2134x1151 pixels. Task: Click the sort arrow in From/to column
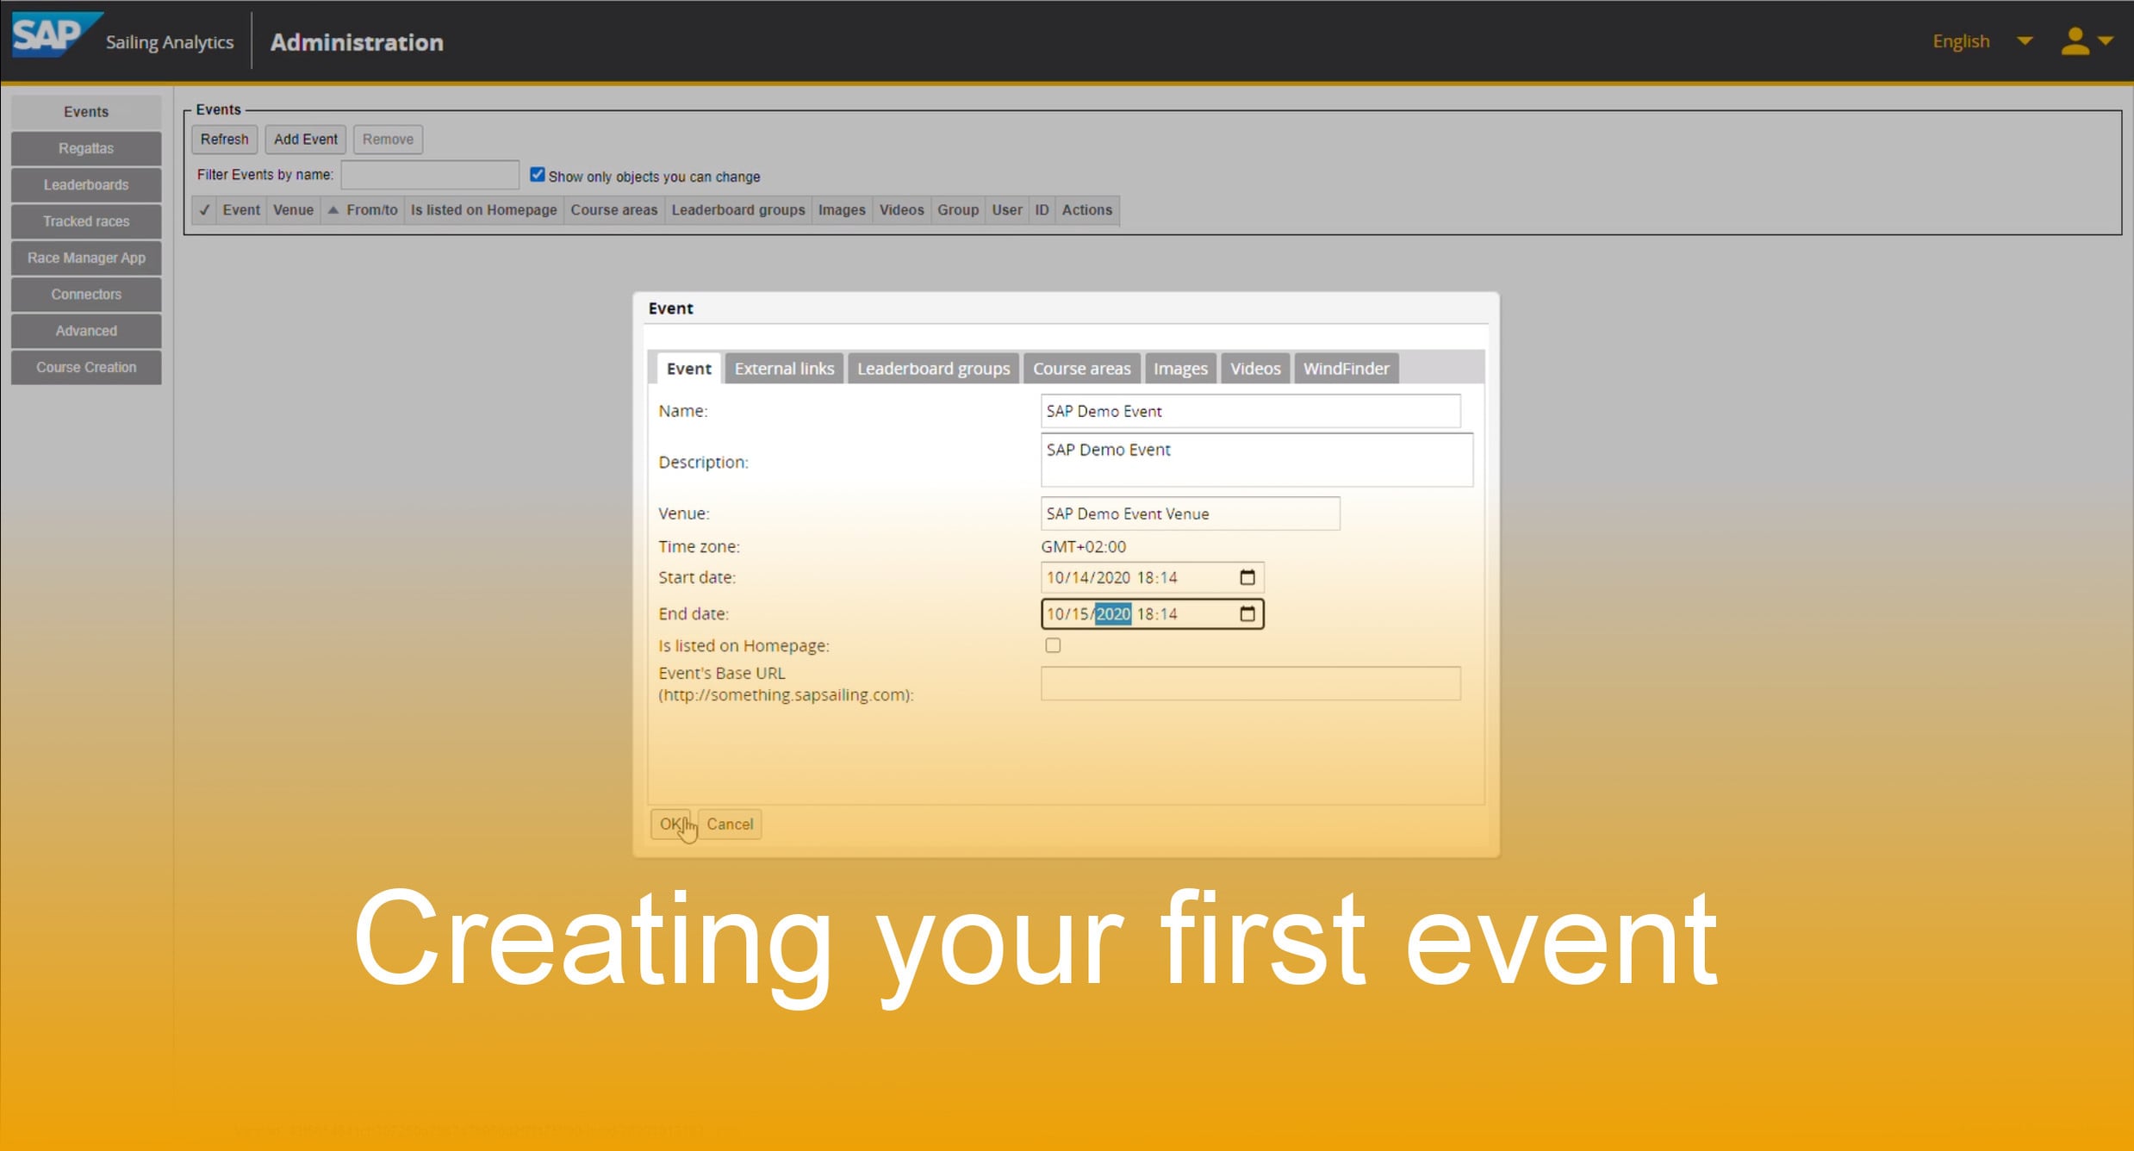(333, 209)
